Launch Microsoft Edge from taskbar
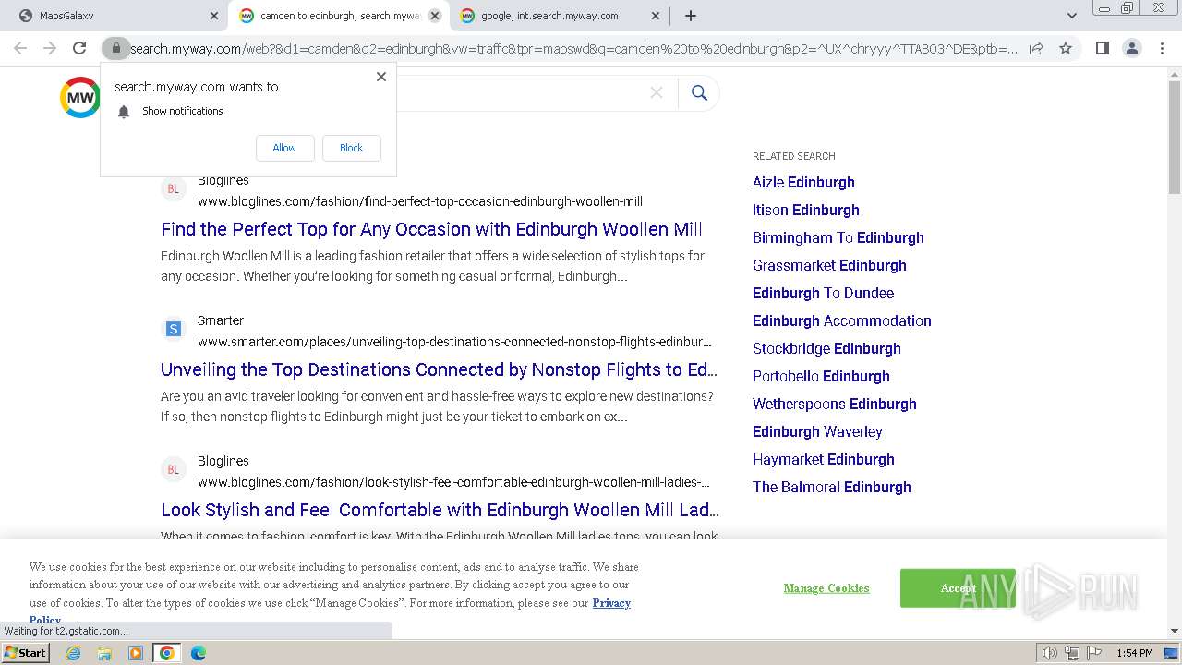This screenshot has height=665, width=1182. pos(199,653)
